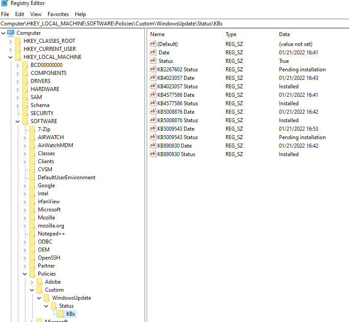Click the KB4023057 Status string value icon
The height and width of the screenshot is (322, 349).
(x=153, y=87)
